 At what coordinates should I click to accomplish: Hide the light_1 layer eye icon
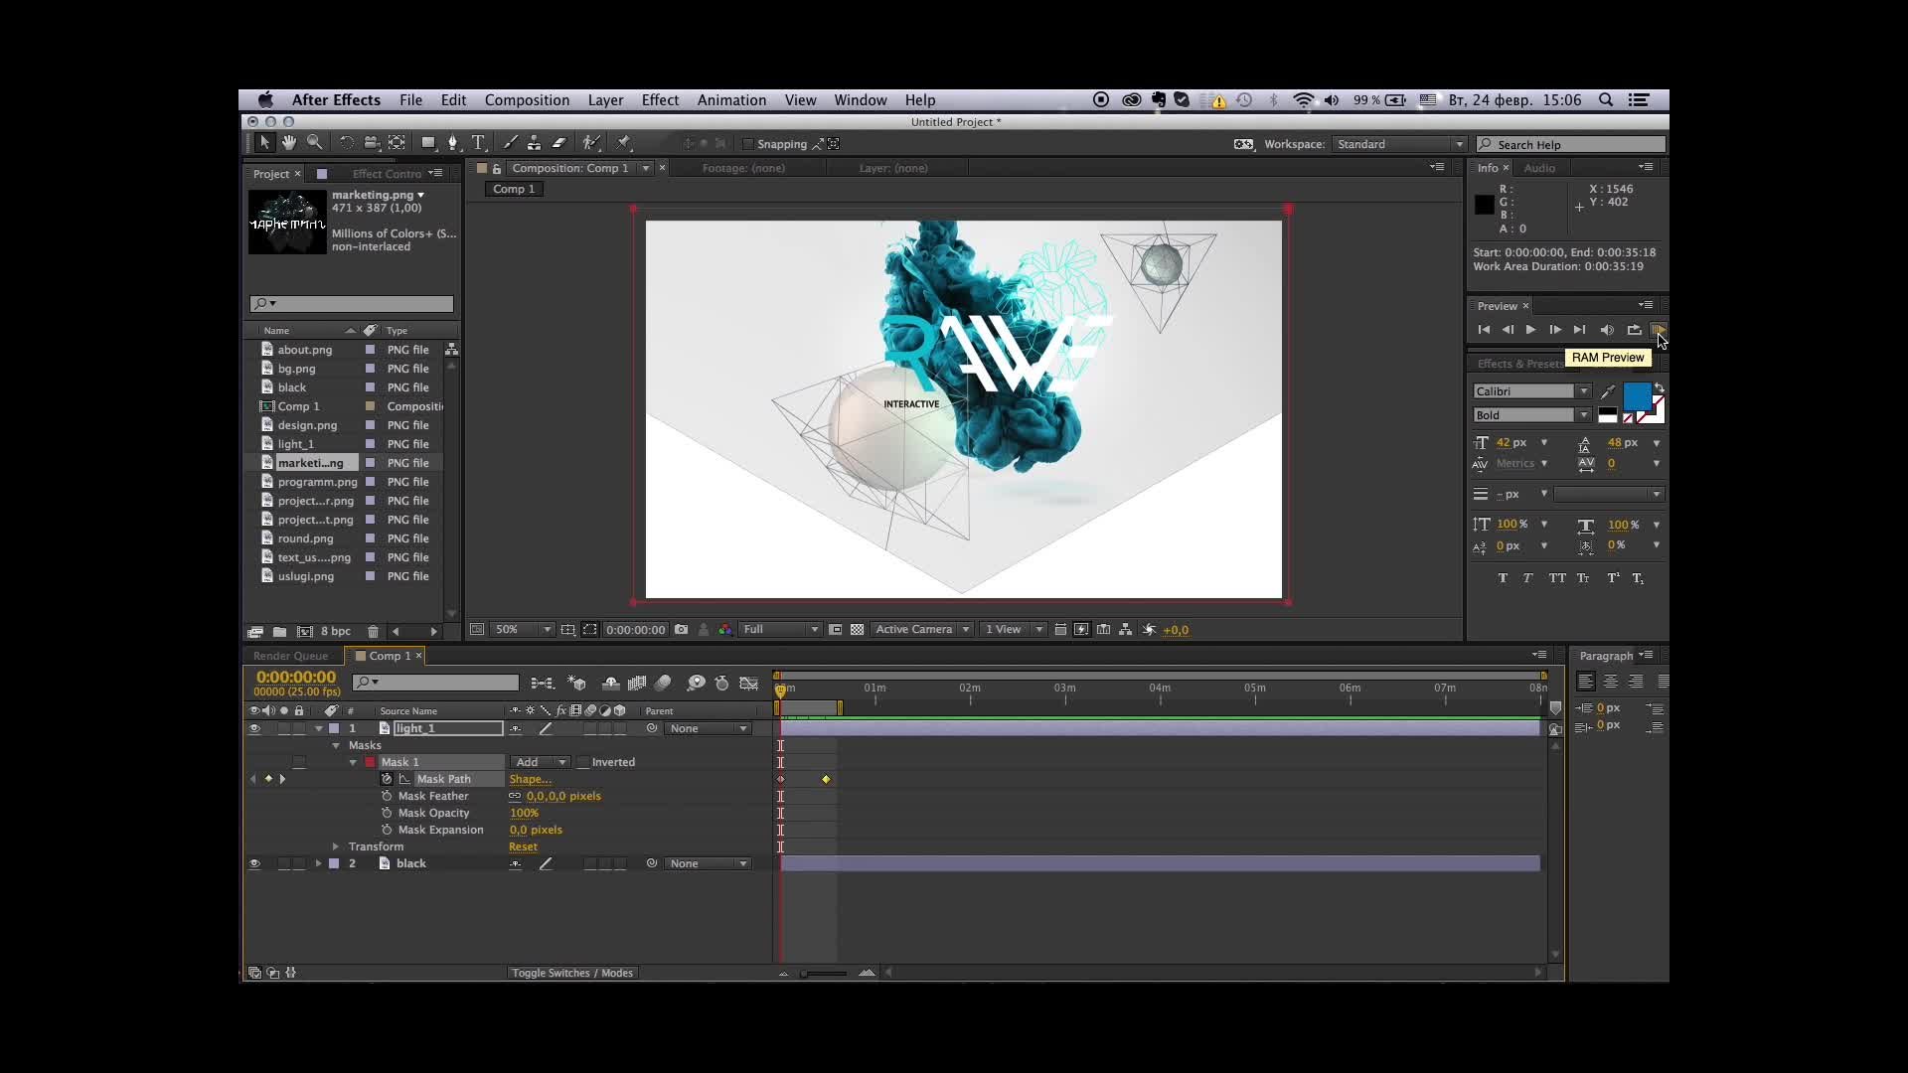point(254,728)
